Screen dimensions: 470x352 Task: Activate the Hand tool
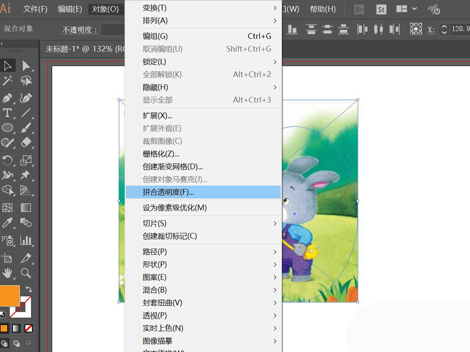8,273
